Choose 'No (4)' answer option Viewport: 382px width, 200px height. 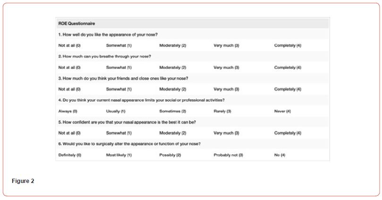pos(280,155)
